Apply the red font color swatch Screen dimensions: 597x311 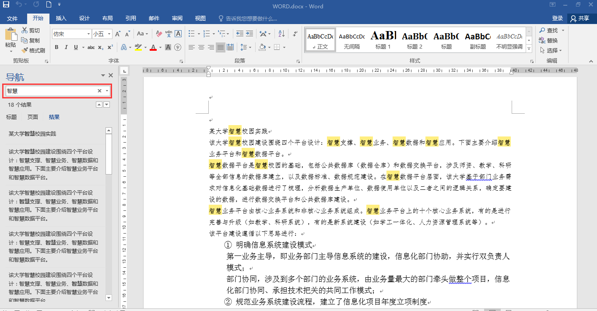153,47
